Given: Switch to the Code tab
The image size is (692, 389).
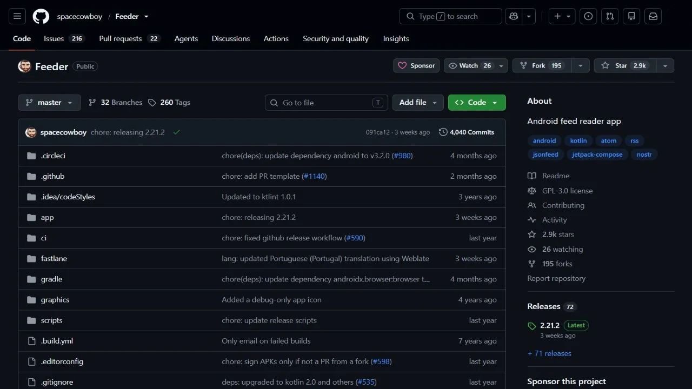Looking at the screenshot, I should pyautogui.click(x=22, y=38).
